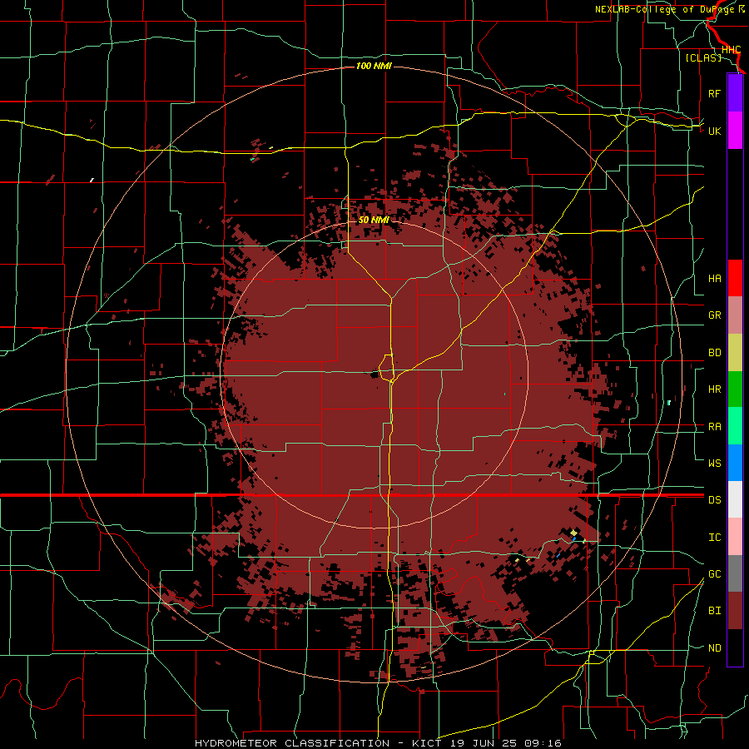Click the ND black legend swatch

click(x=735, y=647)
